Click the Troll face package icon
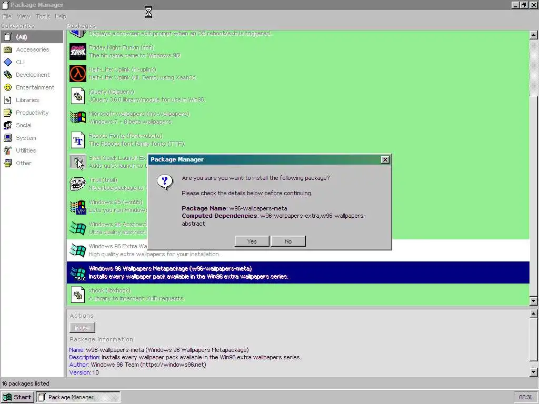Screen dimensions: 539x404 (x=78, y=184)
